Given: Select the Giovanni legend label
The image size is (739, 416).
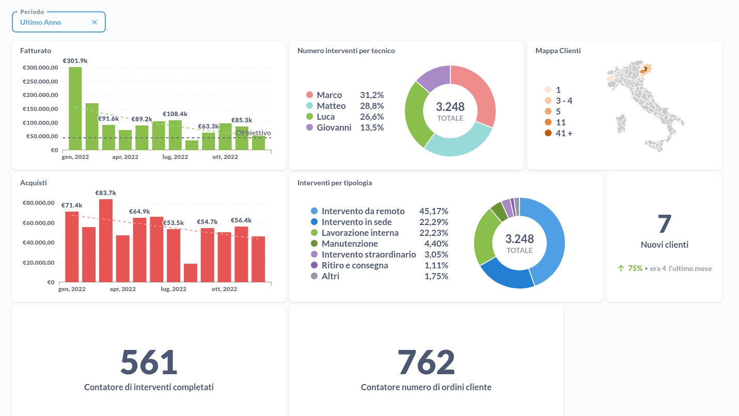Looking at the screenshot, I should click(x=334, y=127).
